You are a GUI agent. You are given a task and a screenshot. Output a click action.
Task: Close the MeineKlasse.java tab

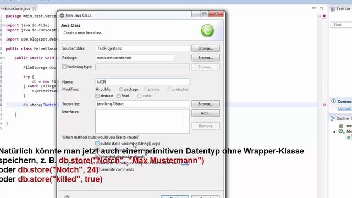point(34,9)
